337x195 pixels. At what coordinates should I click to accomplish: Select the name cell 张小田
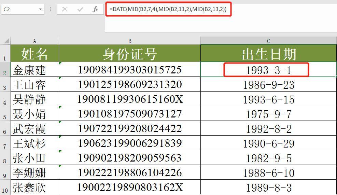pyautogui.click(x=34, y=157)
